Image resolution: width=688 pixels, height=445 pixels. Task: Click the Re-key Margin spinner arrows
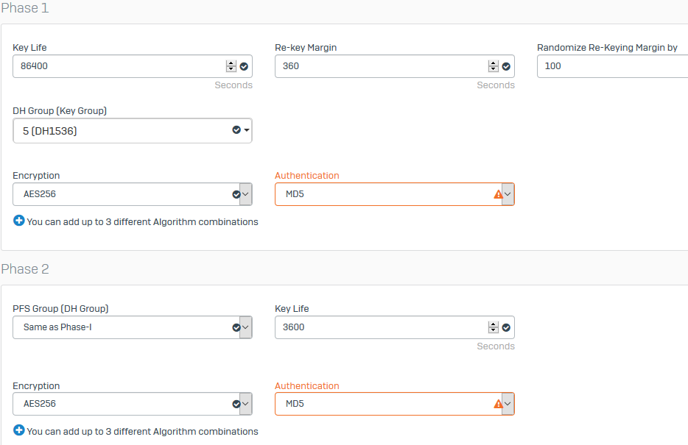pos(494,66)
